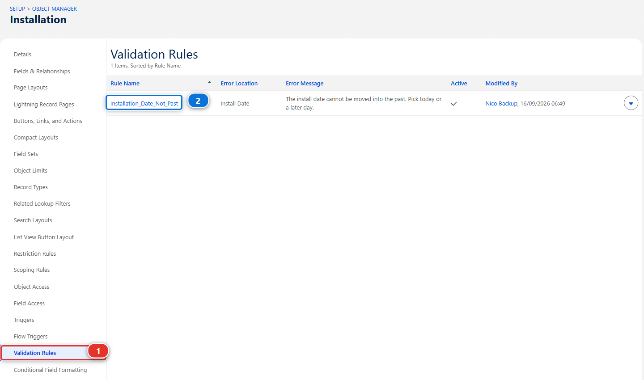This screenshot has height=380, width=644.
Task: Open Object Limits section
Action: 30,170
